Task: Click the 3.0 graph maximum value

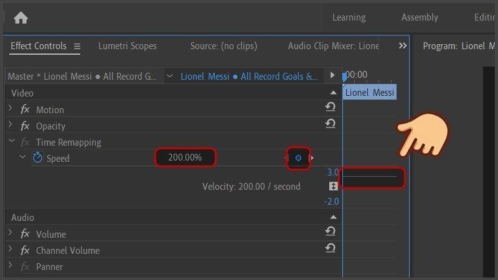Action: (x=333, y=172)
